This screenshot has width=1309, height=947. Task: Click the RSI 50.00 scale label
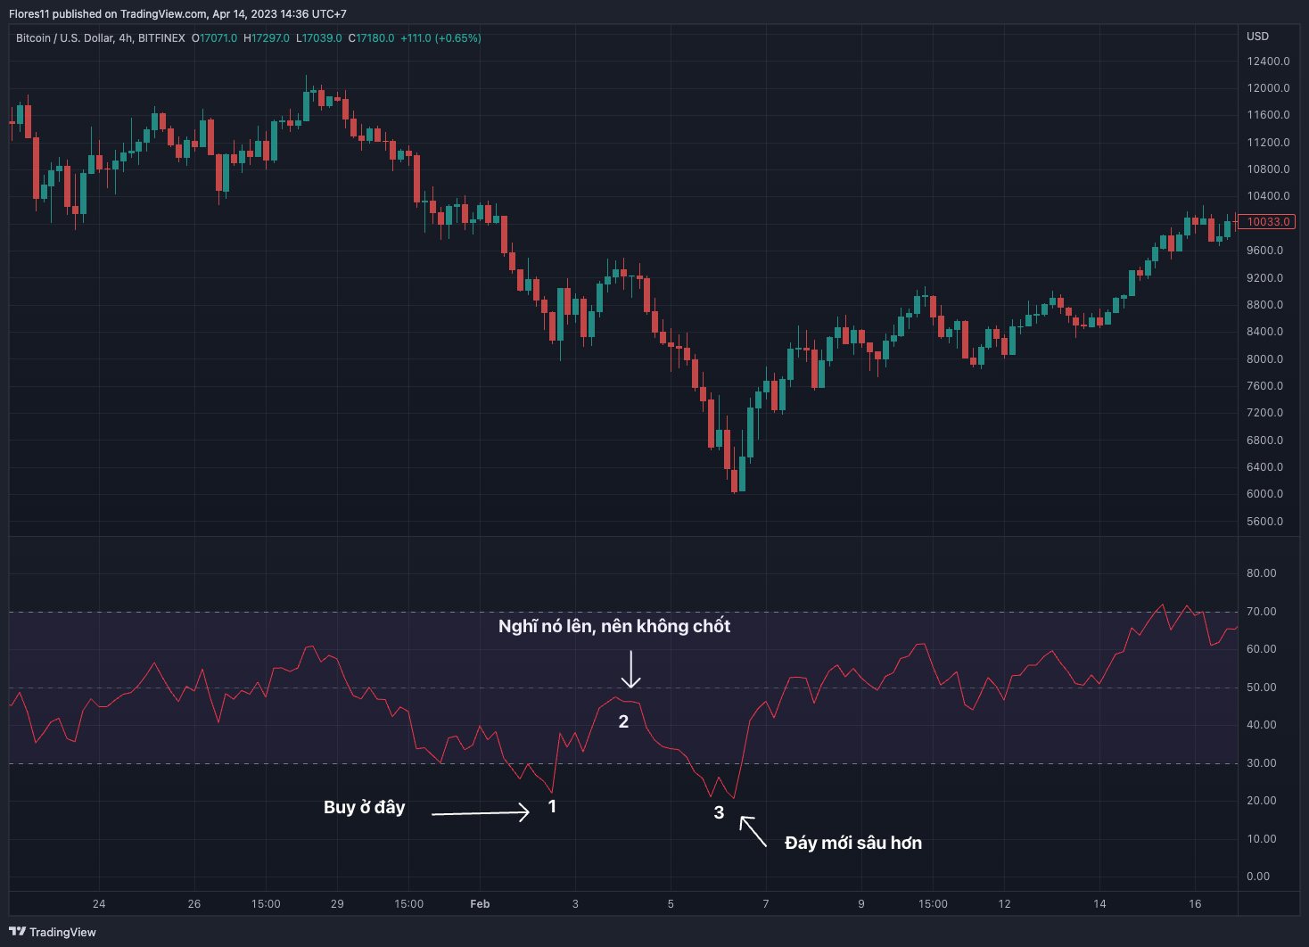[x=1262, y=688]
